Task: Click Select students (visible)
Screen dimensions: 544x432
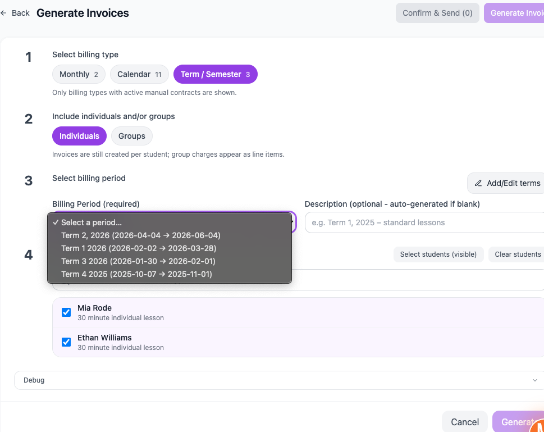Action: coord(438,254)
